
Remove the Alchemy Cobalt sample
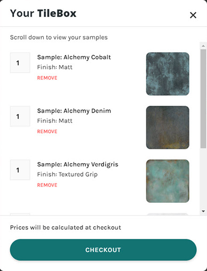pyautogui.click(x=47, y=78)
